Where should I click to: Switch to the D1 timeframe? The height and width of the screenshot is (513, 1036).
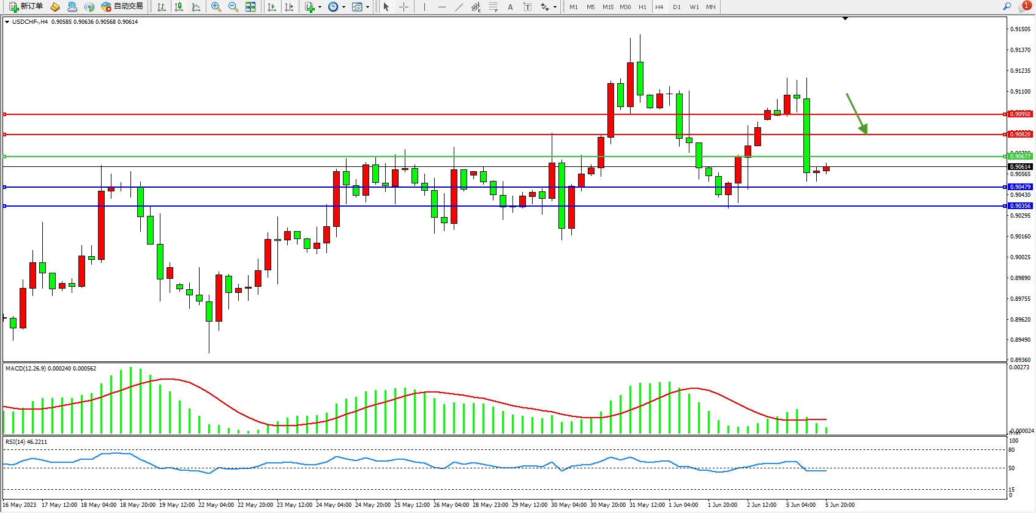677,7
